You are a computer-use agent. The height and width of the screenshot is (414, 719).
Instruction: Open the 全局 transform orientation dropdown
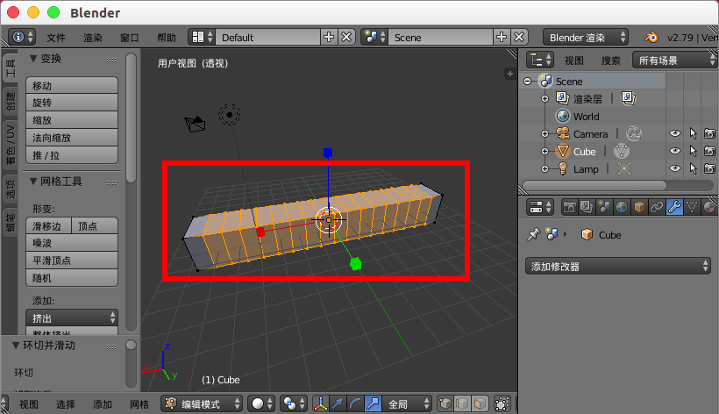point(408,403)
